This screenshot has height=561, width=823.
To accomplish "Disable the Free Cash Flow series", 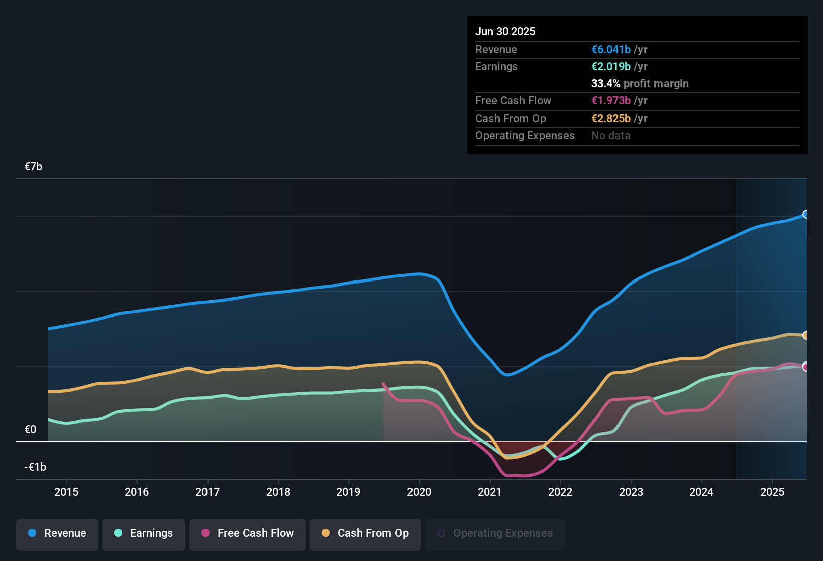I will pos(247,533).
